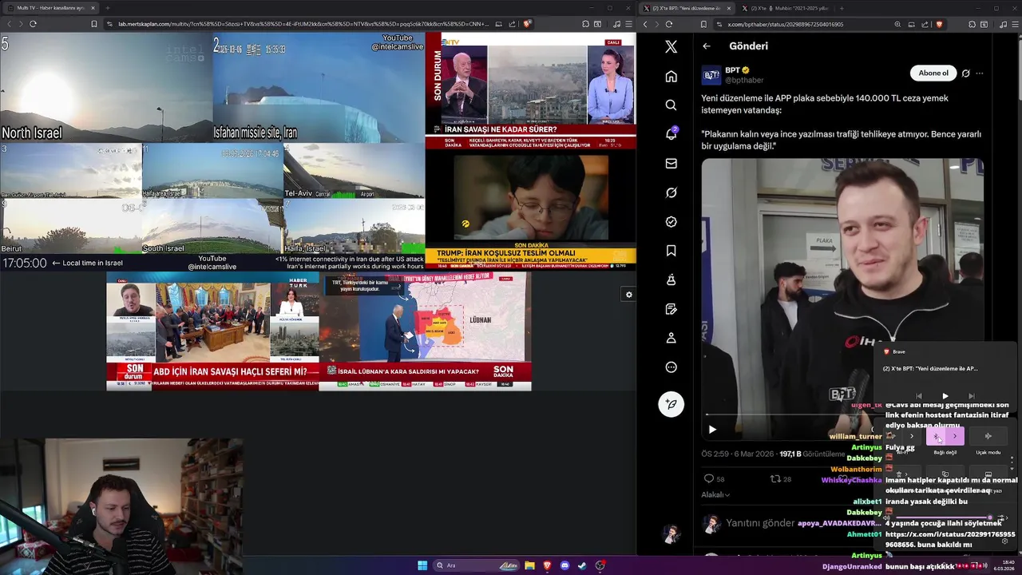Play media in Brave media flyout
This screenshot has height=575, width=1022.
pyautogui.click(x=945, y=396)
